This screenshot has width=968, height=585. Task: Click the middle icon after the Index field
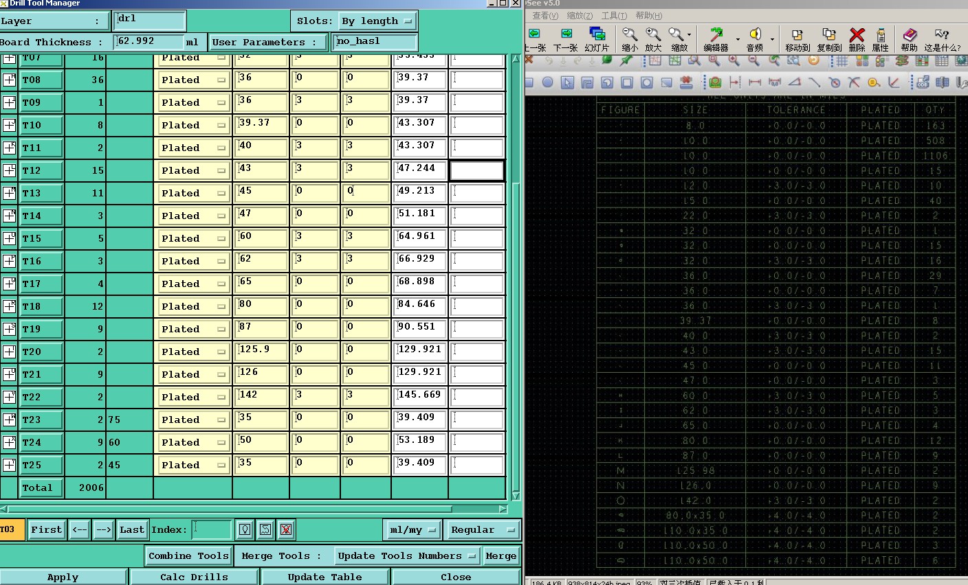(265, 529)
